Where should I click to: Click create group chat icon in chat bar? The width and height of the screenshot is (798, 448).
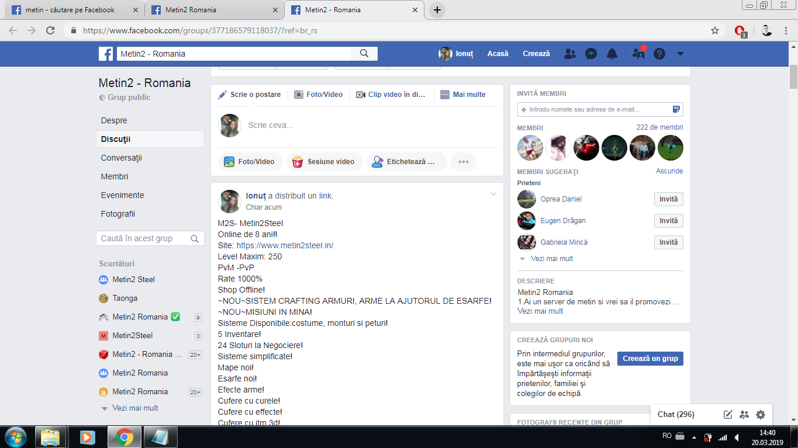tap(744, 415)
